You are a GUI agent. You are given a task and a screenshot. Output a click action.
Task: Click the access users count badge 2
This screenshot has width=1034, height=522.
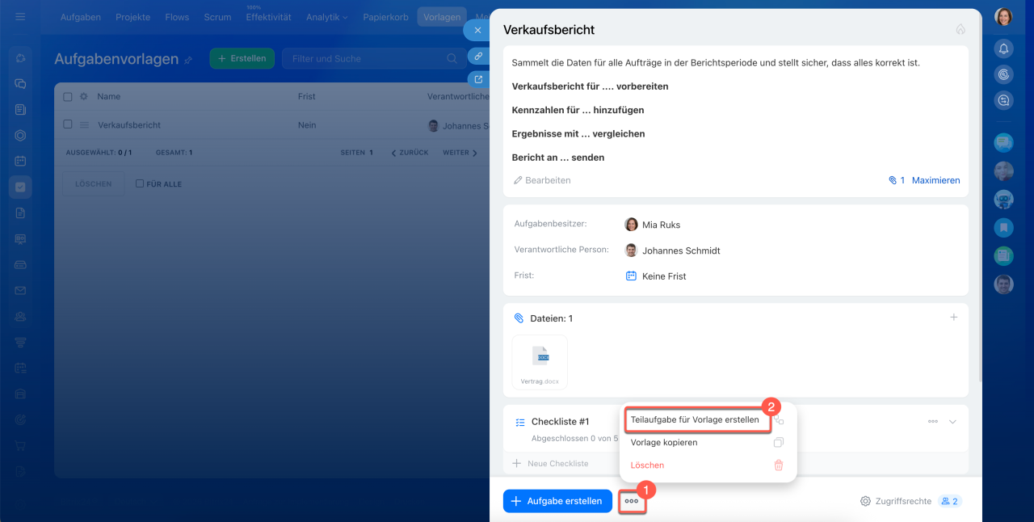[949, 501]
